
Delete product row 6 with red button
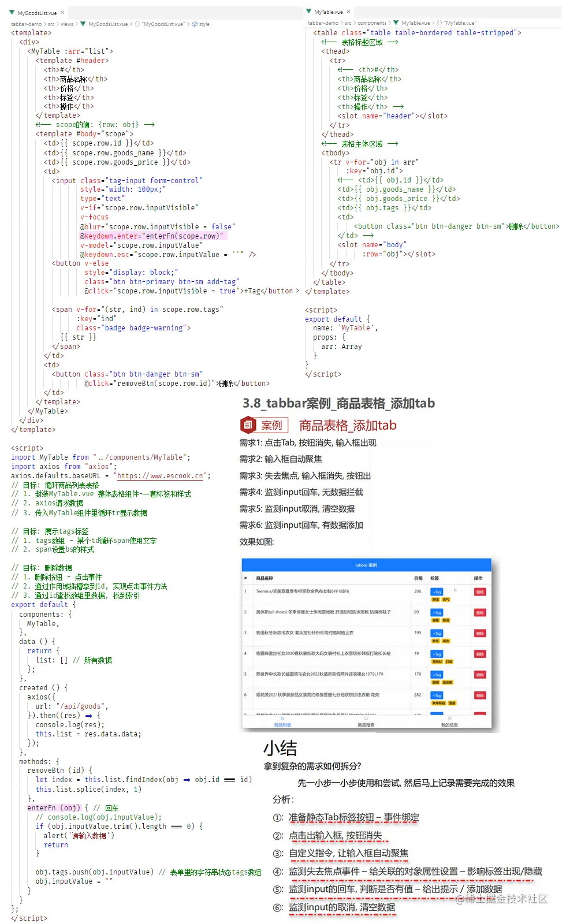pos(480,695)
